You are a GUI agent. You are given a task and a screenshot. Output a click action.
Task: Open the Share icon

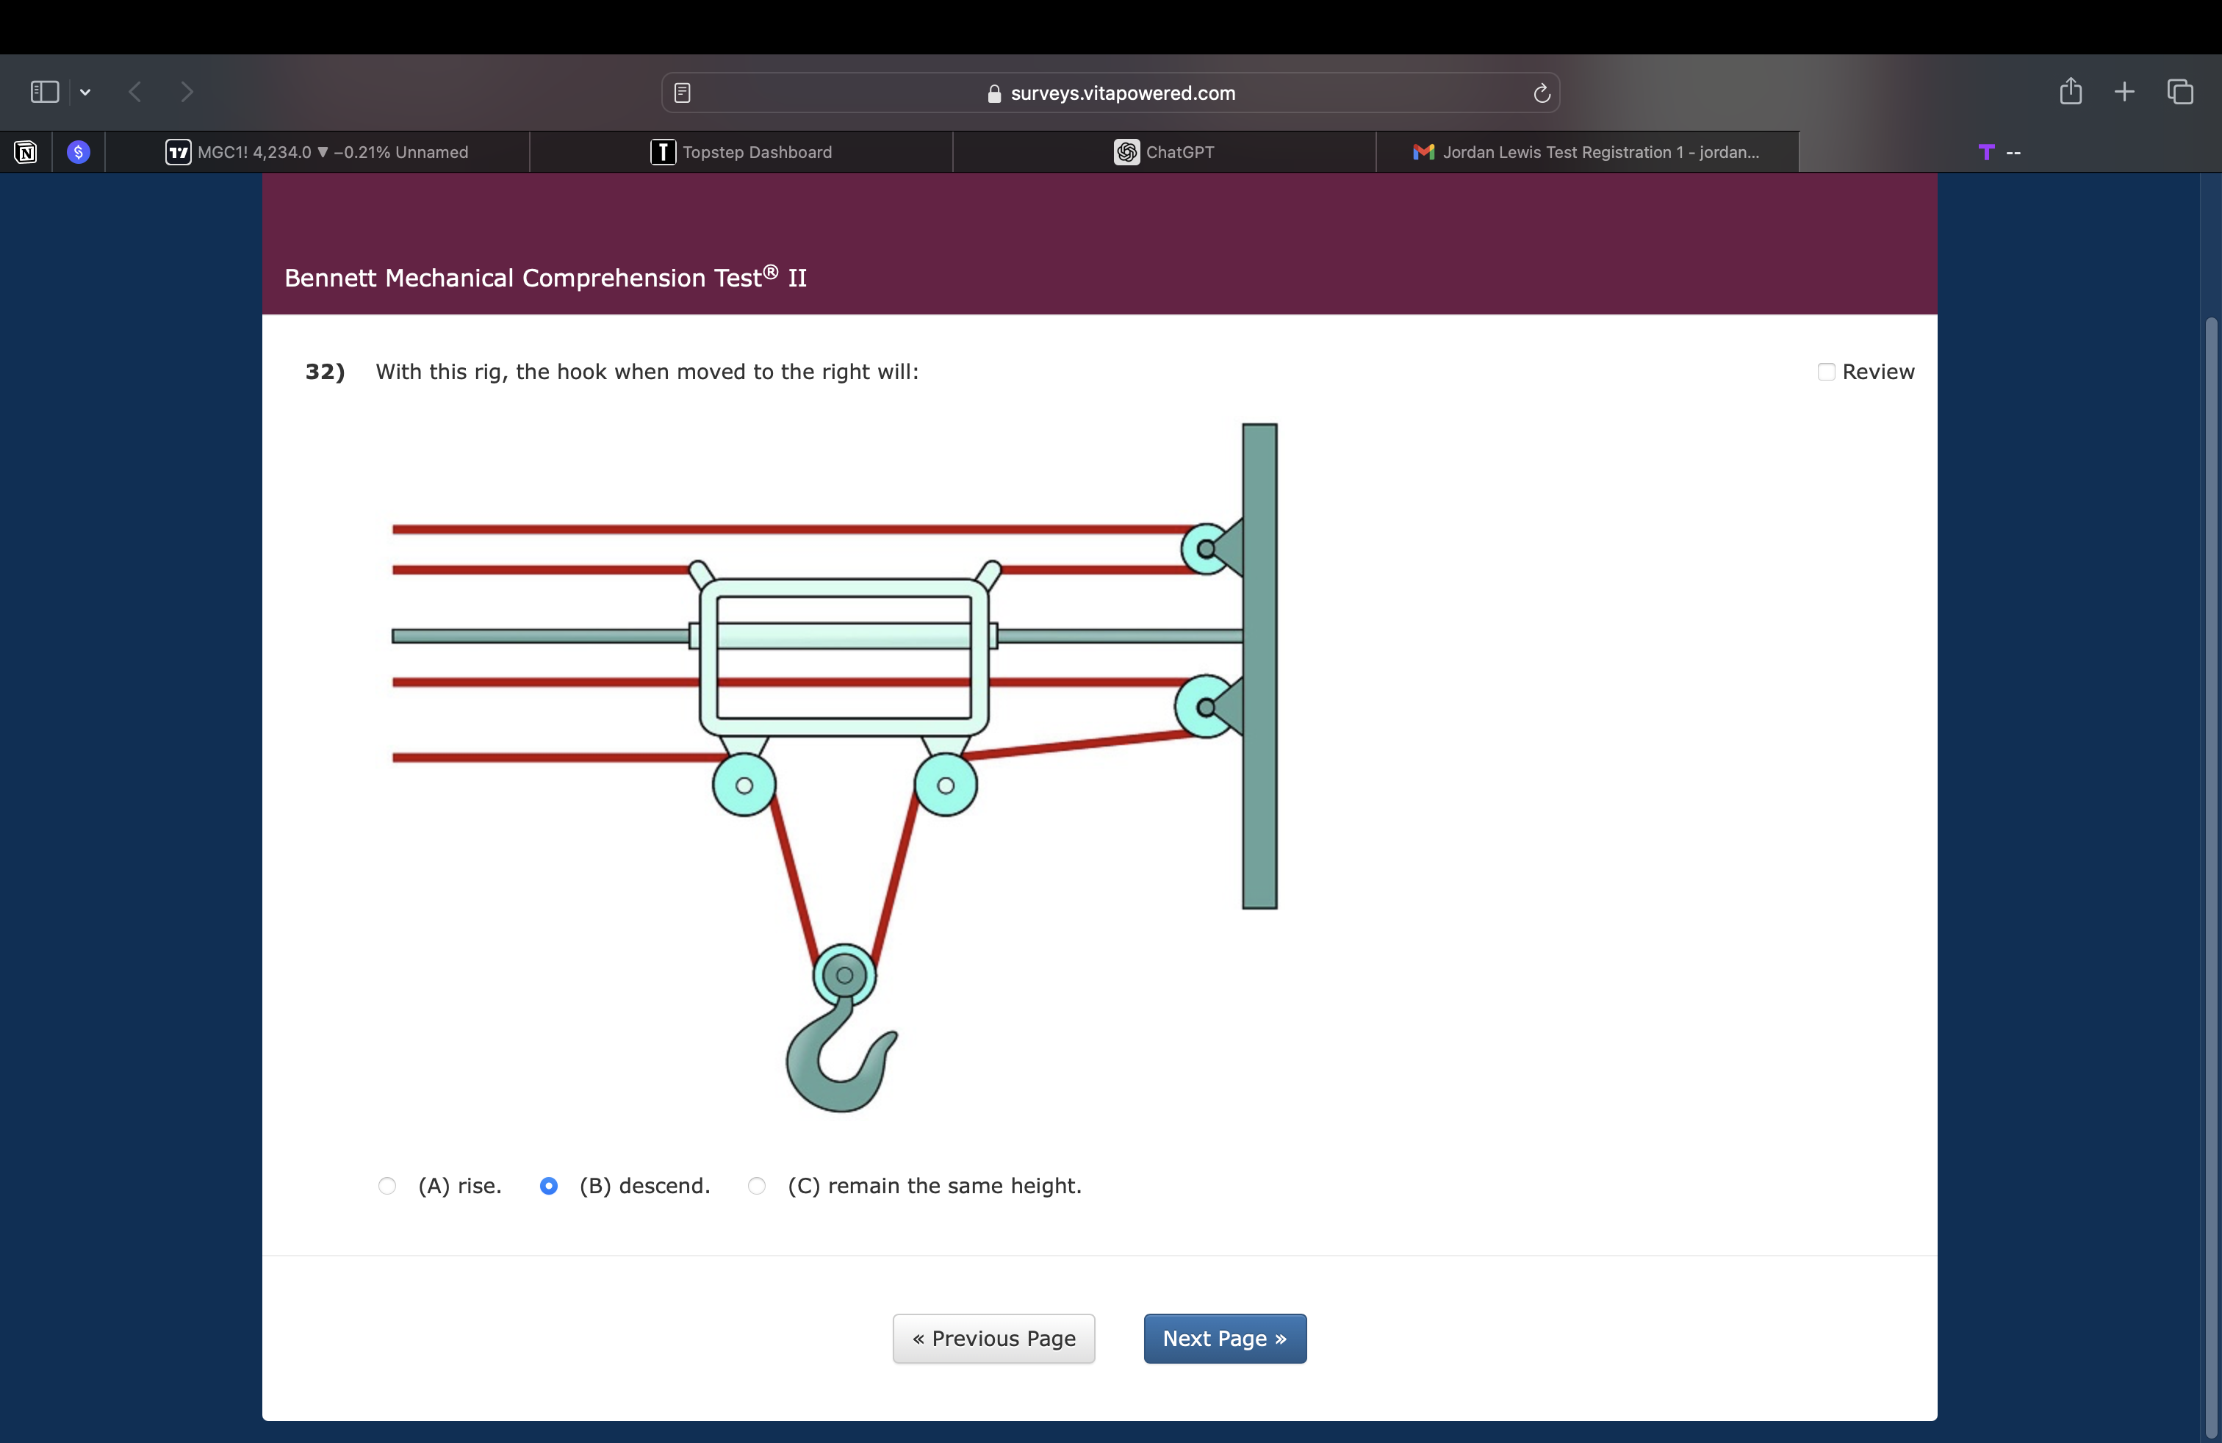2070,91
